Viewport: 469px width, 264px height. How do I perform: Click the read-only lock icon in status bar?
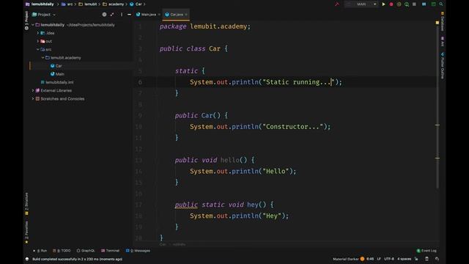coord(416,259)
